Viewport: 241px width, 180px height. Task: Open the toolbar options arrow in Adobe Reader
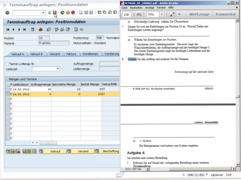coord(179,14)
